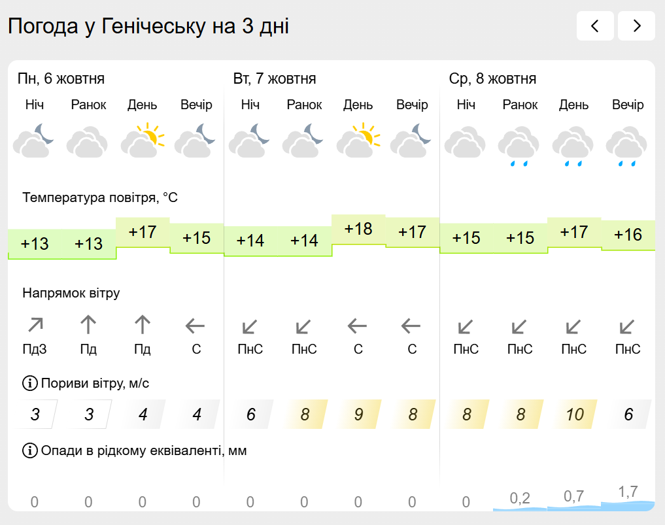Click Tuesday daytime partly sunny icon
665x525 pixels.
pos(358,140)
